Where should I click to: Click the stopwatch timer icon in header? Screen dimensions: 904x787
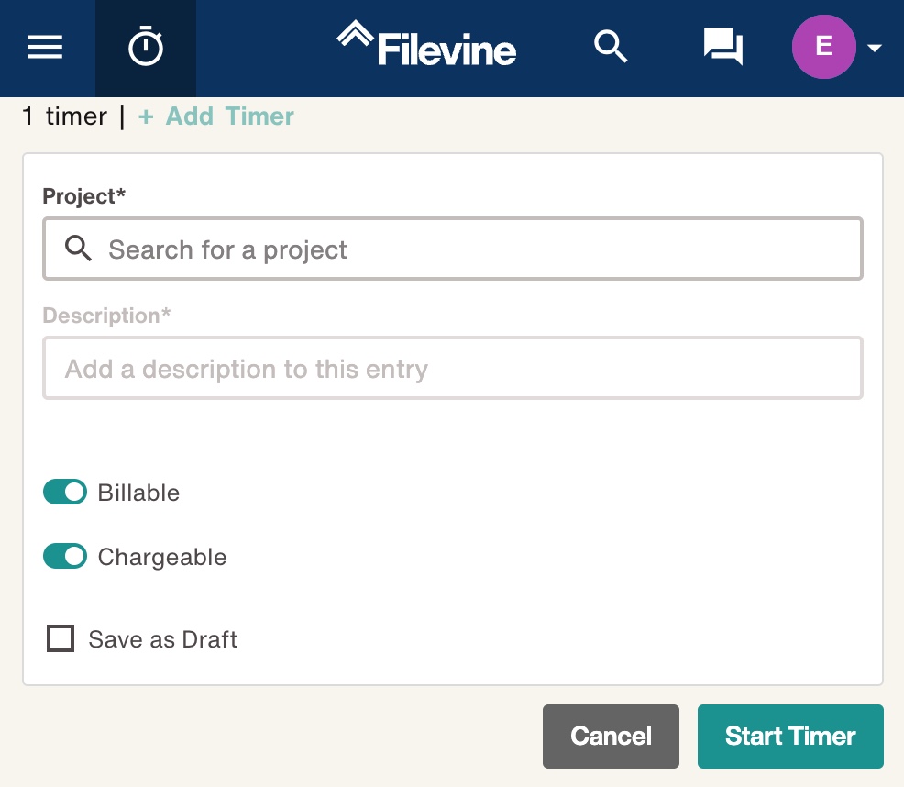pos(146,48)
